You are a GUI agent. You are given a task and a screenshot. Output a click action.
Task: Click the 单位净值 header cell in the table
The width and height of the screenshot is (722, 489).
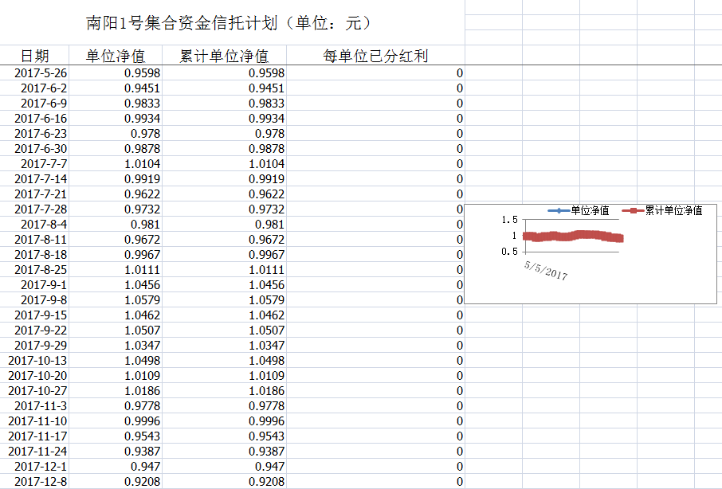(x=116, y=56)
